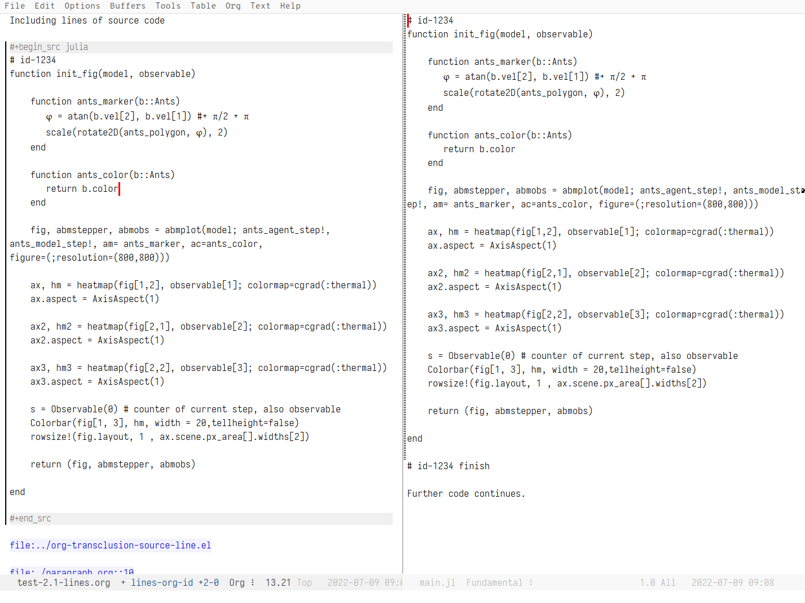805x603 pixels.
Task: Click '# id-1234' in left org buffer
Action: coord(33,60)
